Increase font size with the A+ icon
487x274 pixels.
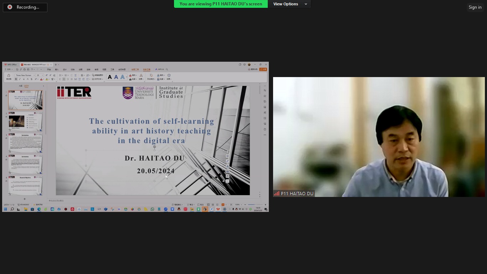pos(47,75)
